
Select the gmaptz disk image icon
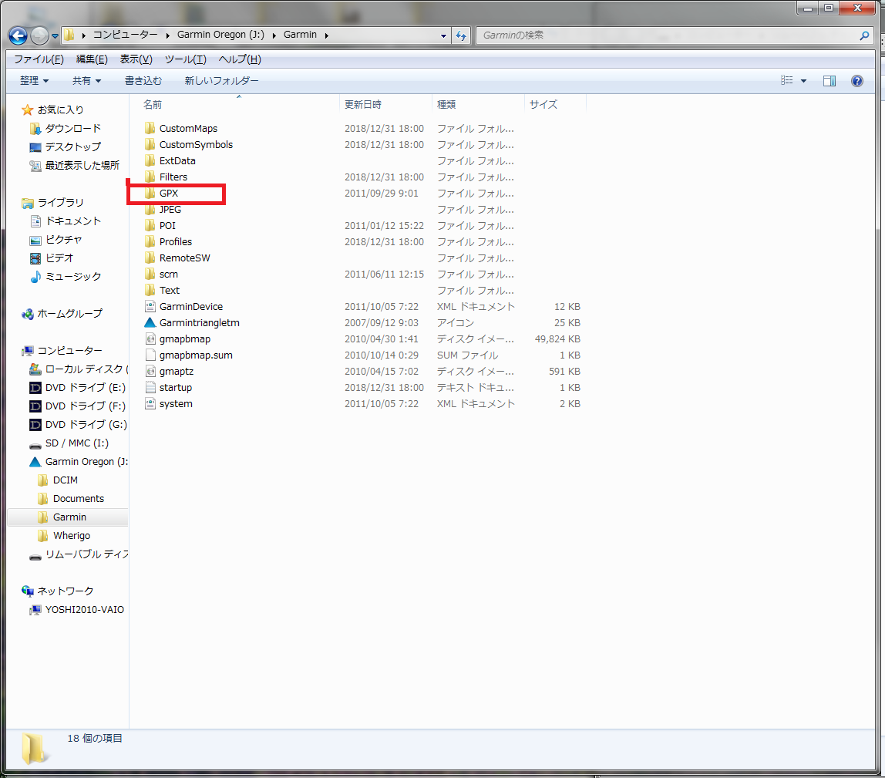pos(150,372)
